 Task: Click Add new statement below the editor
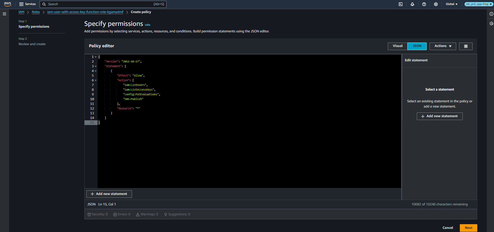tap(109, 194)
